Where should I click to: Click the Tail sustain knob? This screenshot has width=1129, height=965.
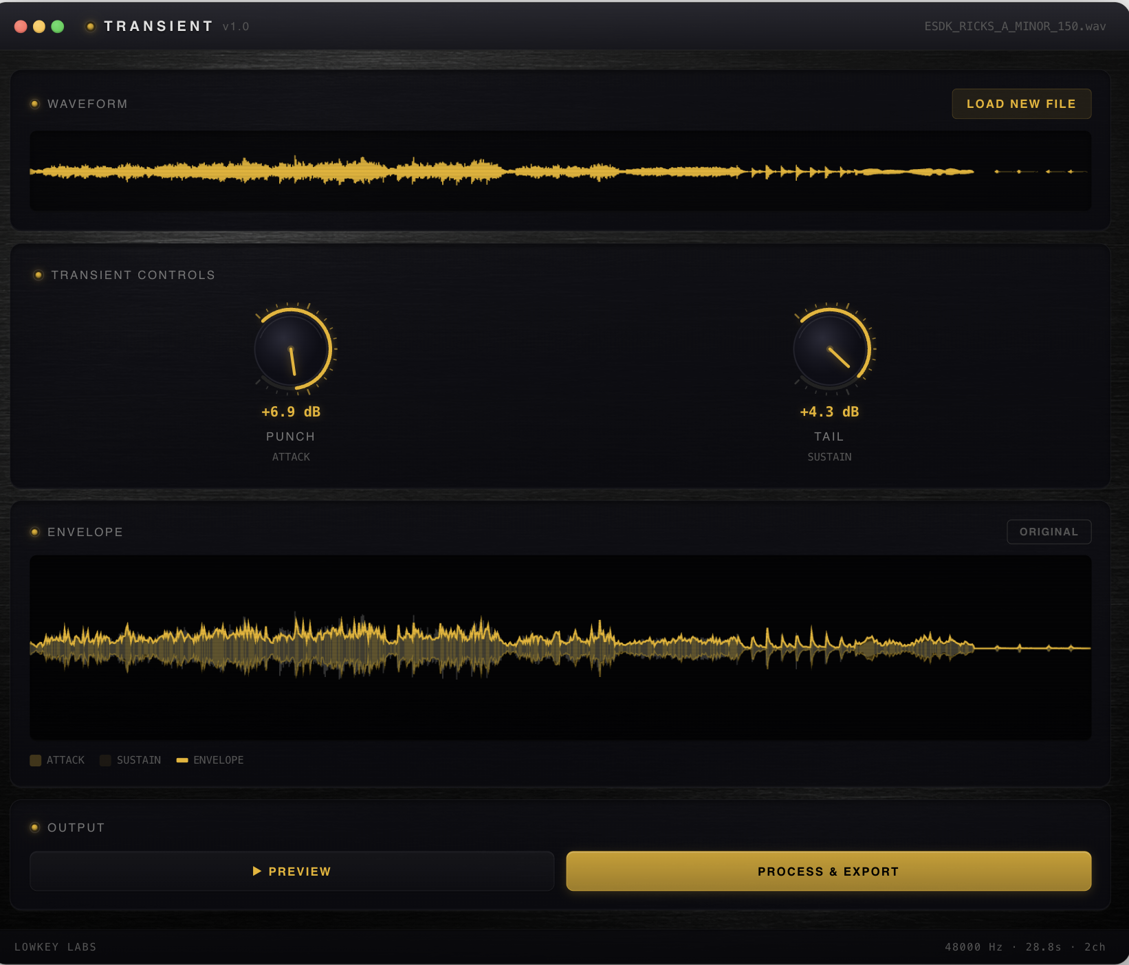click(x=831, y=350)
